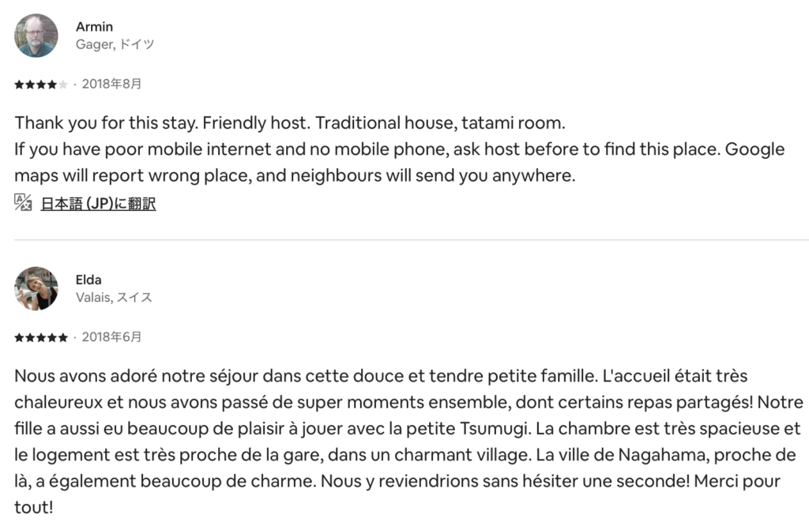Open reviewer name Armin
Viewport: 809px width, 522px height.
[x=94, y=27]
